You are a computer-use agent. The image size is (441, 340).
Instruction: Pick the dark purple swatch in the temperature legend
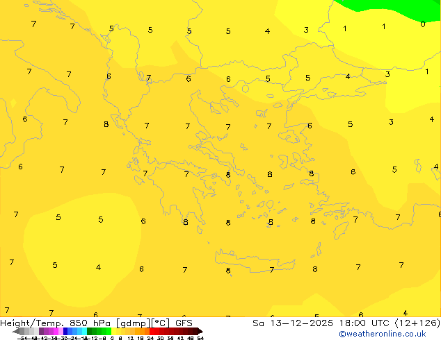point(41,332)
